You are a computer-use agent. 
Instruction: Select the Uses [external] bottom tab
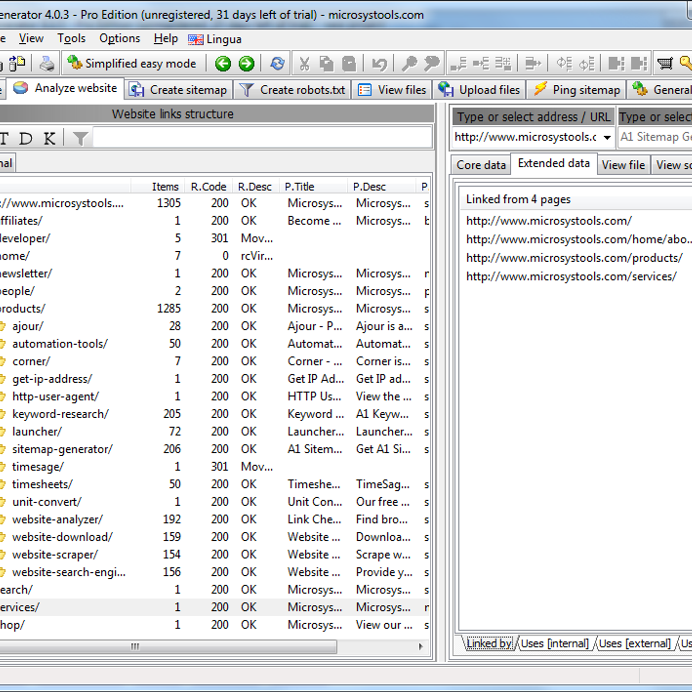point(635,644)
